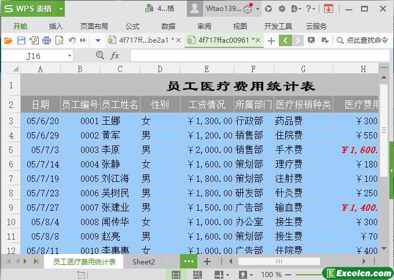Open the 云服务 ribbon tab

[316, 27]
